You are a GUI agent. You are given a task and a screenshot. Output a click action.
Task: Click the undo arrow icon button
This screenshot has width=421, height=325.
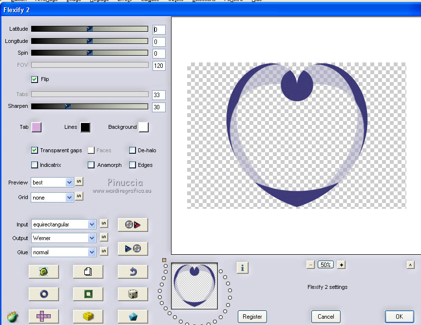tap(133, 271)
